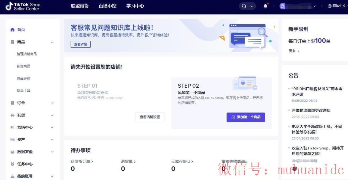Open the 直播中控 top menu

point(107,6)
